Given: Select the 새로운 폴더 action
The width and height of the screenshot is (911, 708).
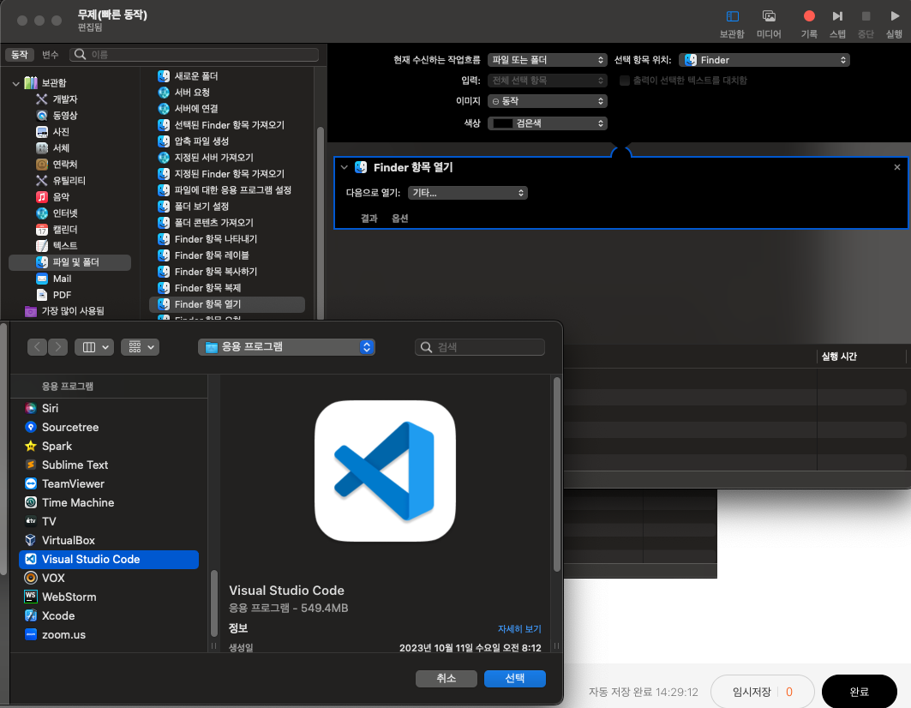Looking at the screenshot, I should [195, 76].
